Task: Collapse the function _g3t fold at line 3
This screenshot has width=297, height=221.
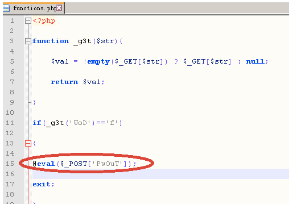Action: [28, 41]
